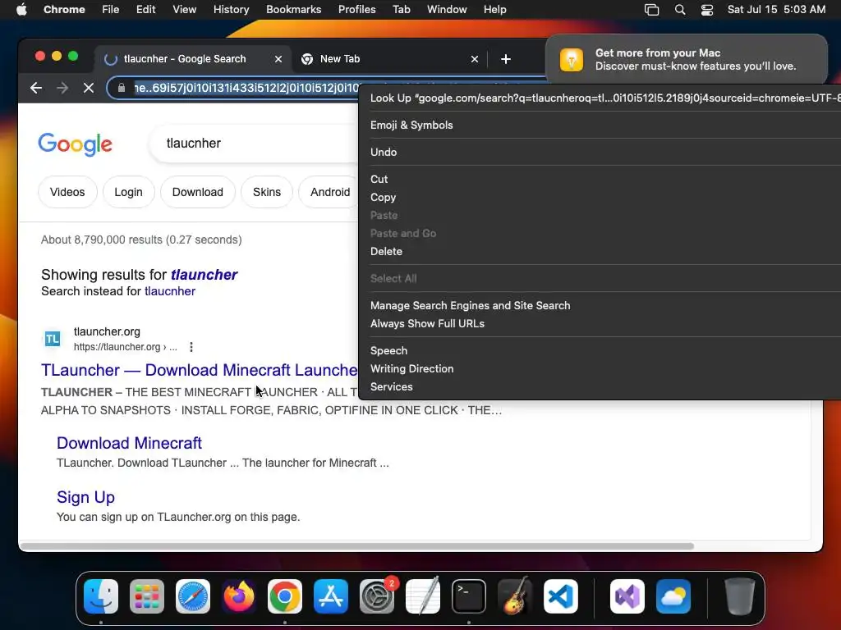Open Spotlight search in the menu bar

pyautogui.click(x=679, y=10)
